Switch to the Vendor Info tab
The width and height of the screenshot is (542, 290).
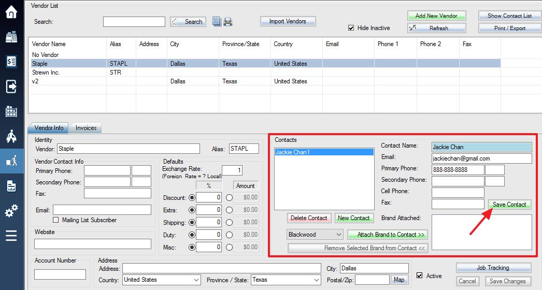tap(48, 128)
